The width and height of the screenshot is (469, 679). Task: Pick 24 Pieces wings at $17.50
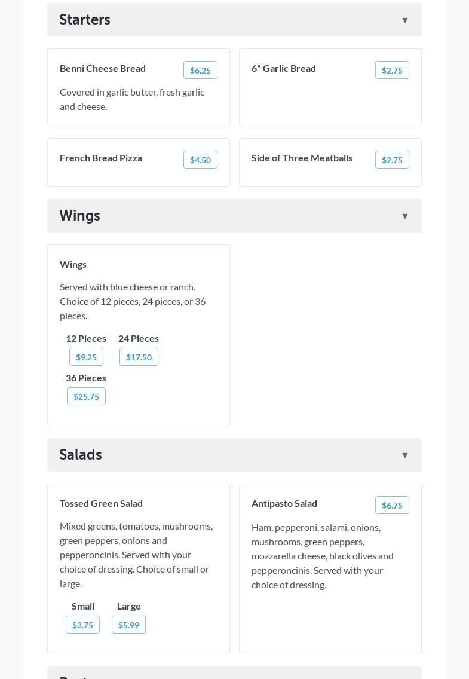coord(139,357)
